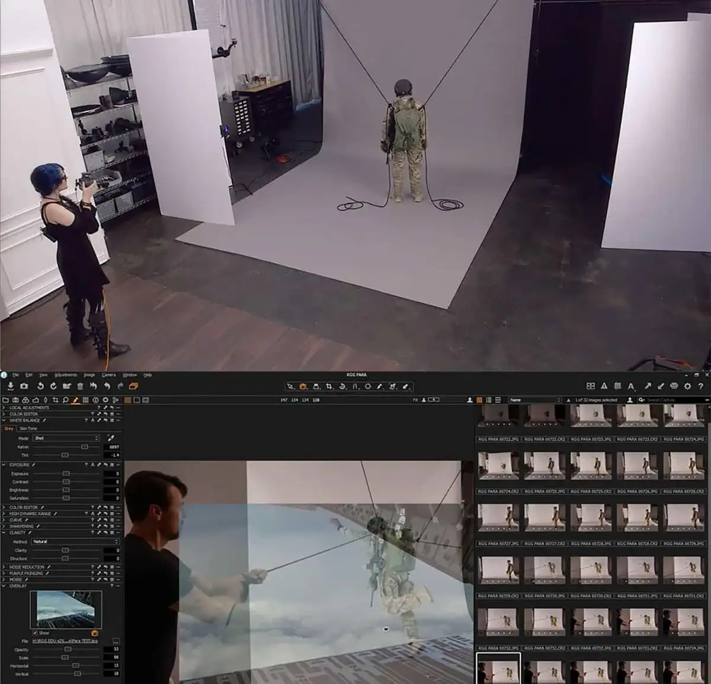This screenshot has width=711, height=684.
Task: Open the Camera menu
Action: coord(108,375)
